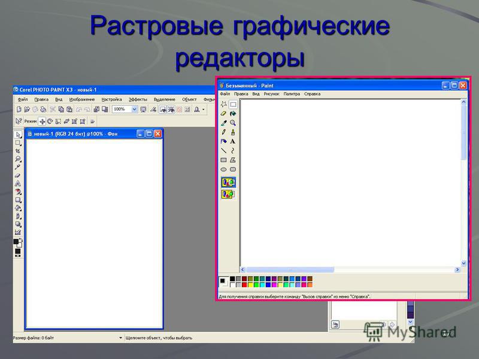
Task: Minimize the новый-1 document window in Corel
Action: [x=141, y=133]
